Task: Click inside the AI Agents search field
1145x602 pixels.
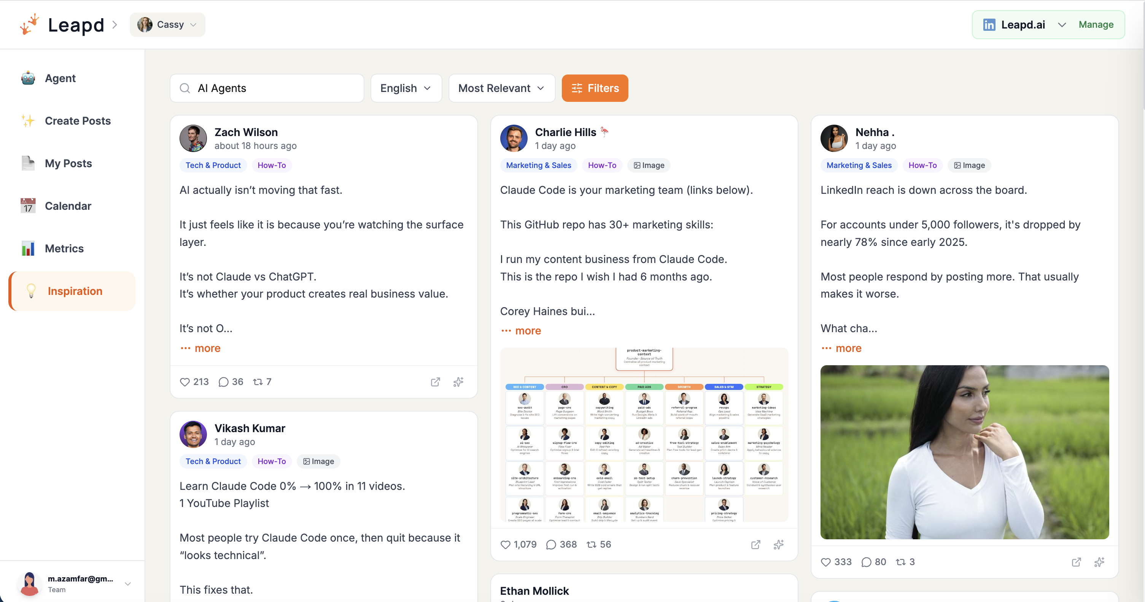Action: coord(267,88)
